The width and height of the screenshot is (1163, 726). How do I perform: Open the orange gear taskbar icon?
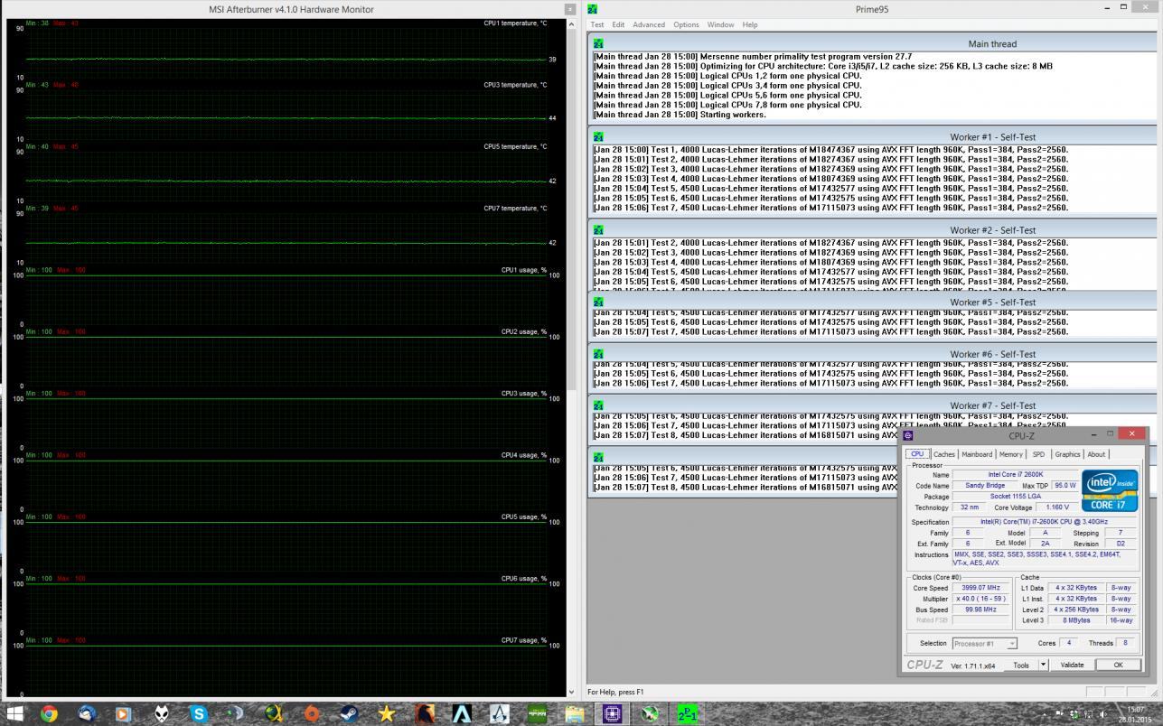click(312, 713)
